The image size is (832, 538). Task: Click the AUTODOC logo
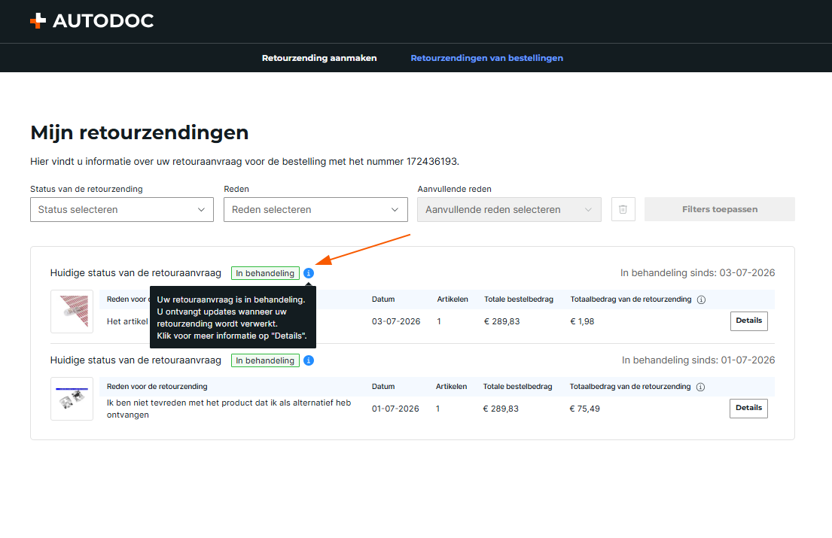[x=92, y=20]
